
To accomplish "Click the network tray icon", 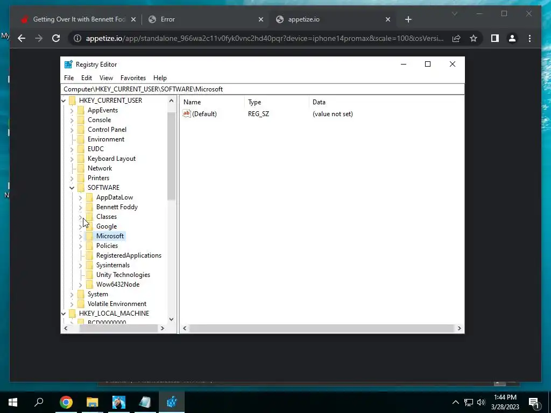I will pyautogui.click(x=469, y=402).
